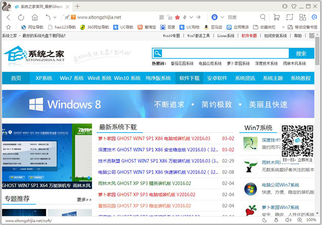Viewport: 322px width, 225px height.
Task: Select 纯净版系统 navigation tab
Action: (158, 78)
